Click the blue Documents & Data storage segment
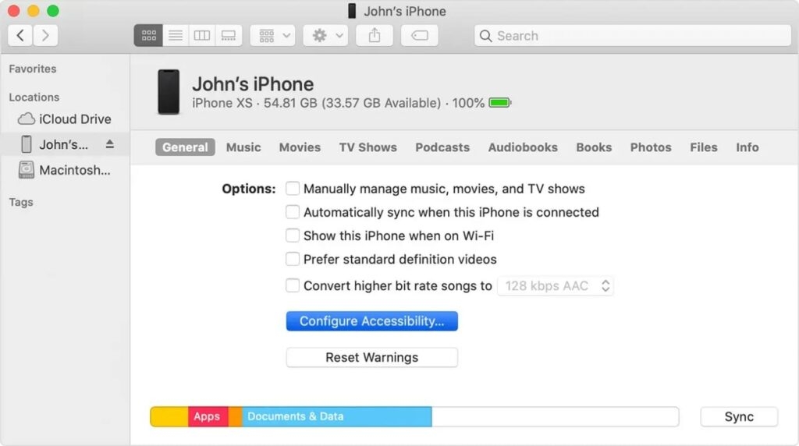 [337, 416]
